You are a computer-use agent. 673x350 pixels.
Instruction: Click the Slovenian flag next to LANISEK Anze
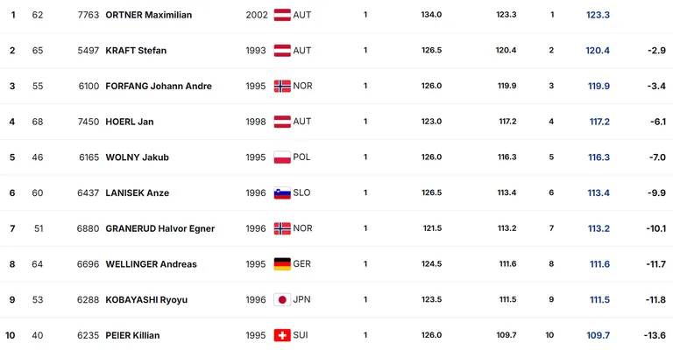(282, 192)
